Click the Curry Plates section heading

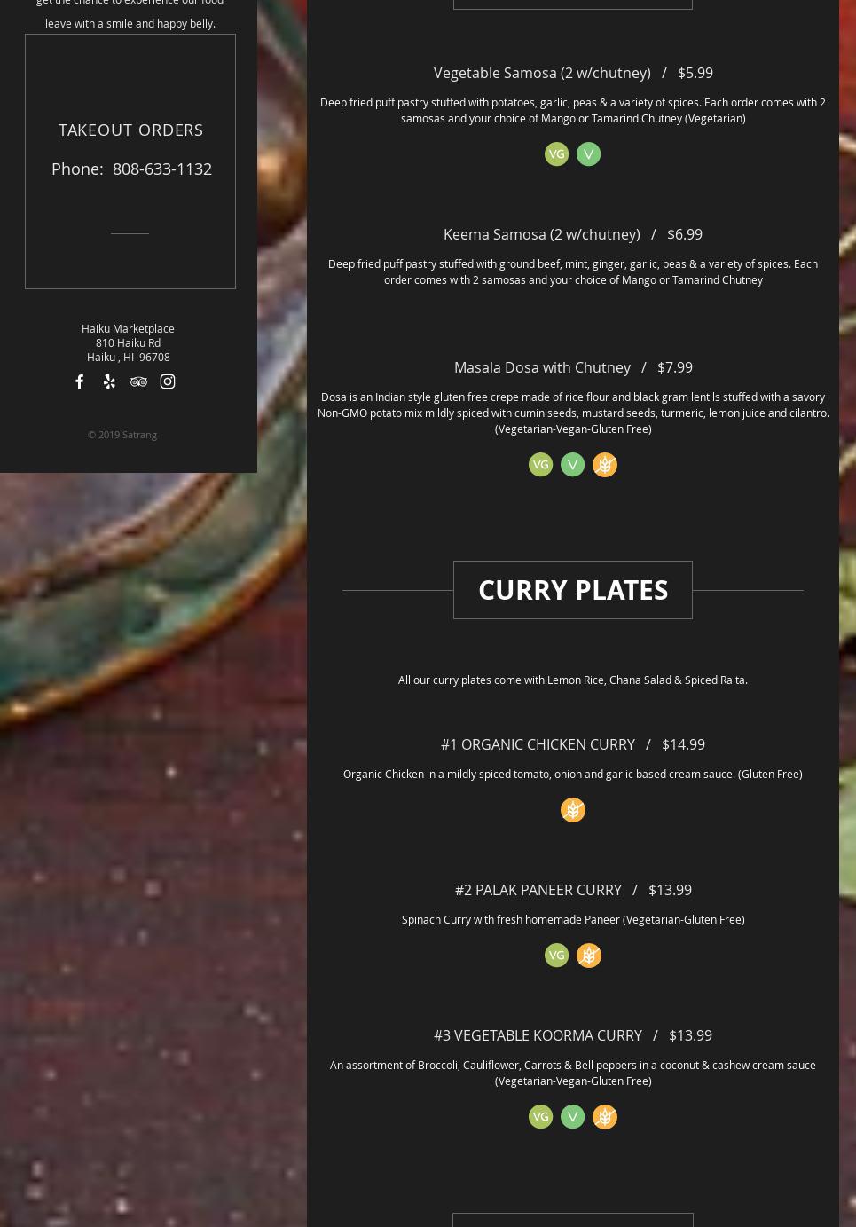[573, 590]
